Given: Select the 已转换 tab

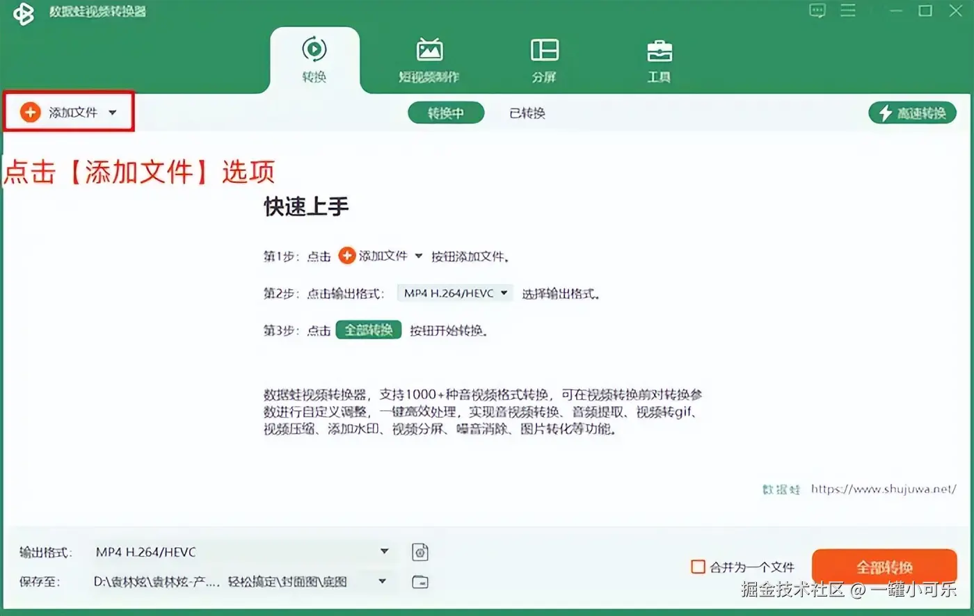Looking at the screenshot, I should [527, 113].
